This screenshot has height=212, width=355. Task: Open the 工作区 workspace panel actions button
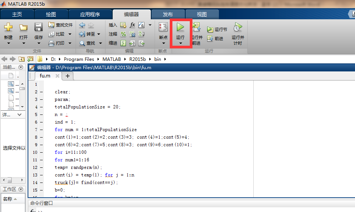click(21, 189)
